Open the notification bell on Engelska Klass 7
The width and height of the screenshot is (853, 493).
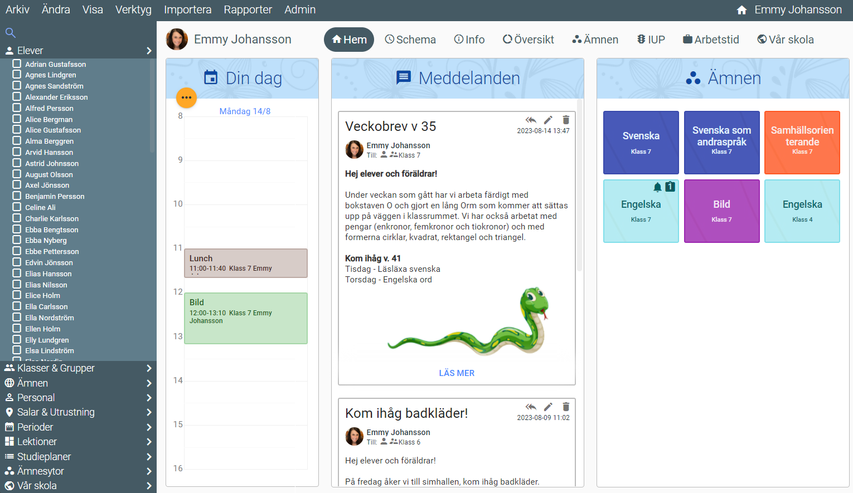click(658, 187)
